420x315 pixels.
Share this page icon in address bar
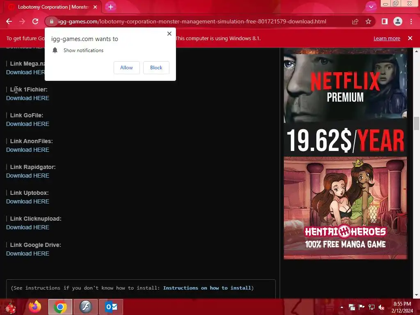pos(355,22)
